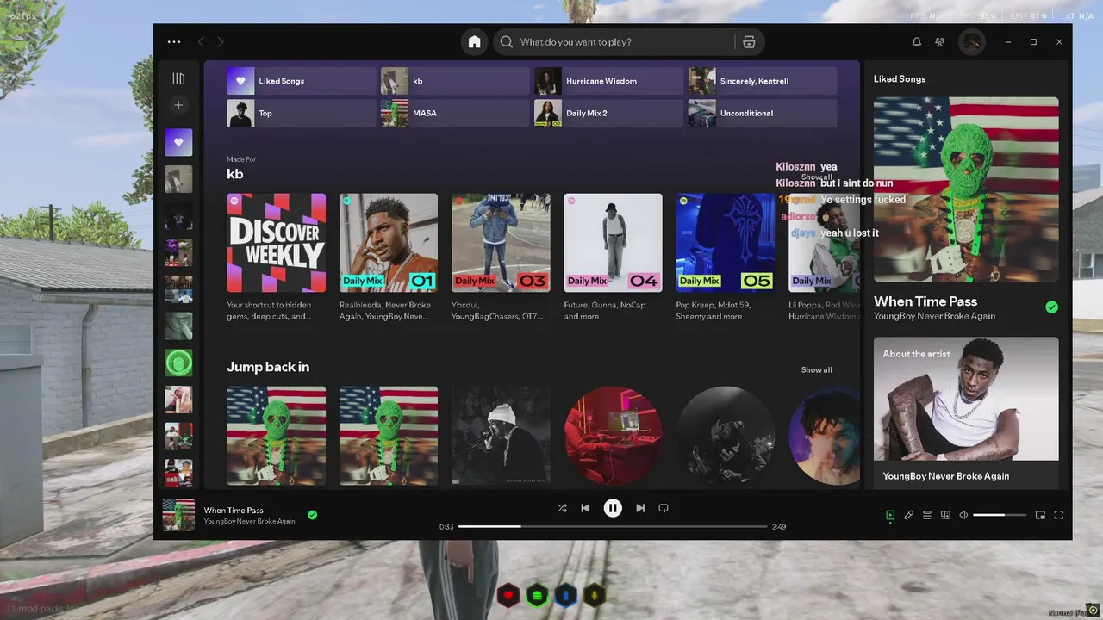Go to Spotify Home
This screenshot has height=620, width=1103.
click(474, 42)
